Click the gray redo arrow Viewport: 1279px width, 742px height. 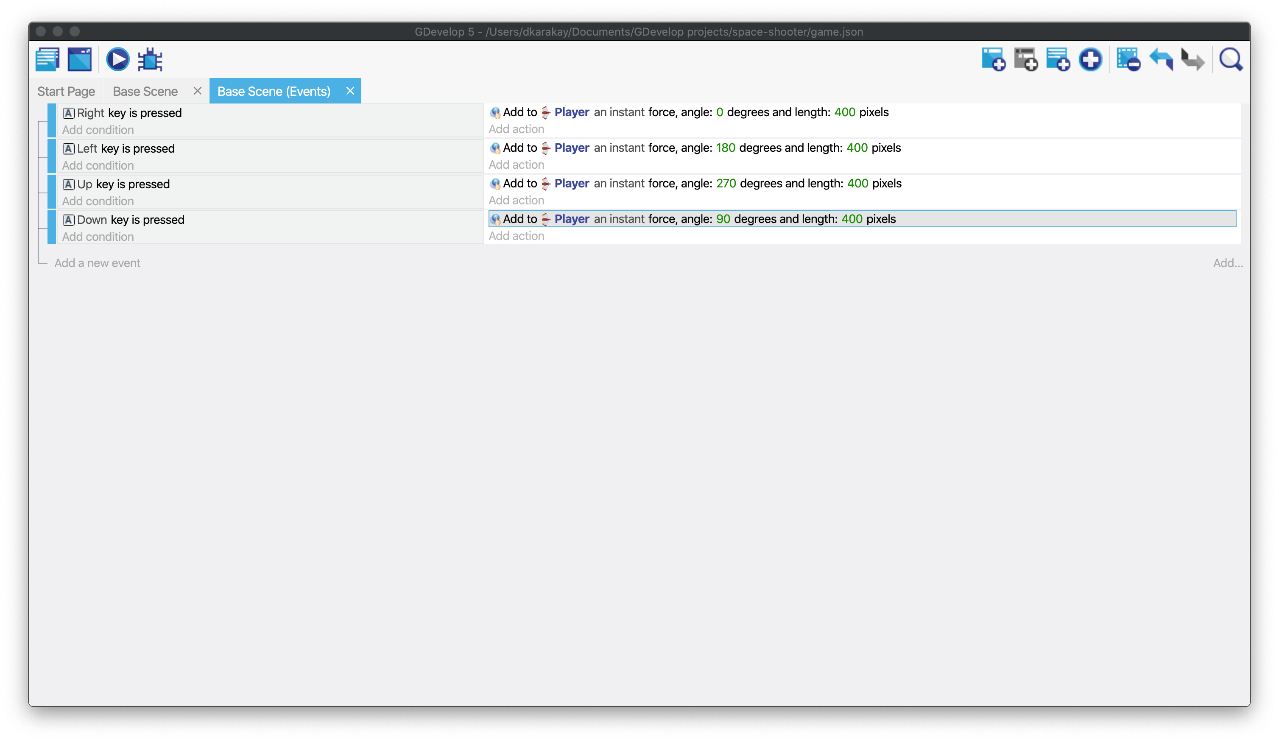1193,59
